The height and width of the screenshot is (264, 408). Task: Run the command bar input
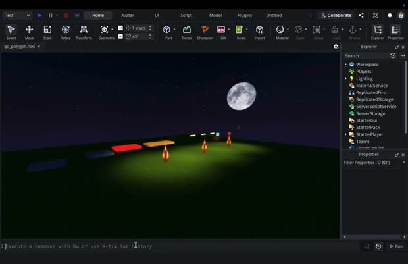coord(396,246)
